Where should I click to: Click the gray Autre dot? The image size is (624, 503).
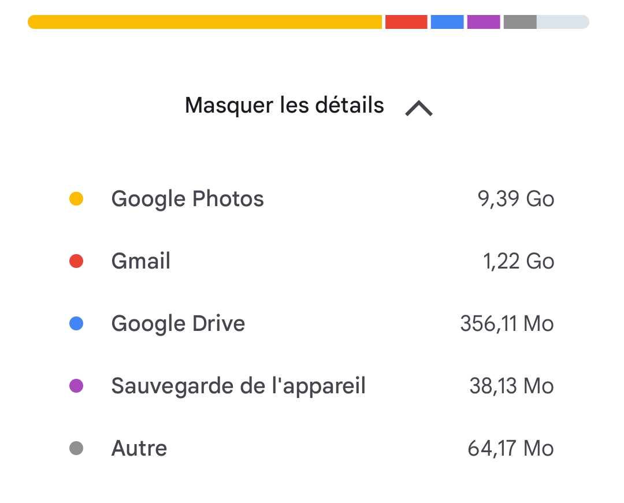tap(76, 448)
